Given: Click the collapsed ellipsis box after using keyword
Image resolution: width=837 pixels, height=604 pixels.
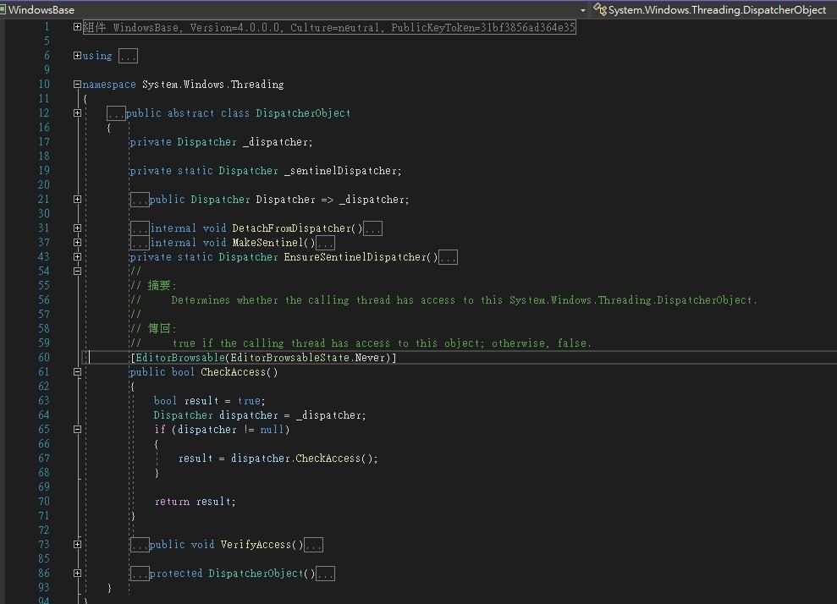Looking at the screenshot, I should [x=128, y=56].
